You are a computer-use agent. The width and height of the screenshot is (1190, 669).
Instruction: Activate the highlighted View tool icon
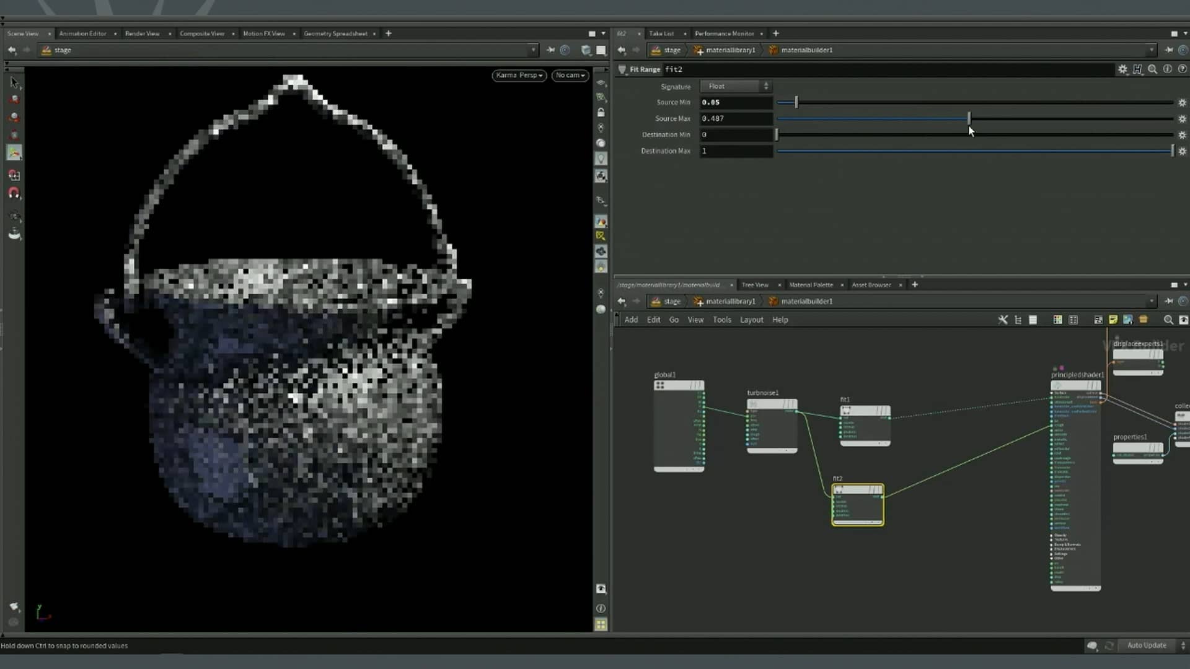pyautogui.click(x=14, y=153)
